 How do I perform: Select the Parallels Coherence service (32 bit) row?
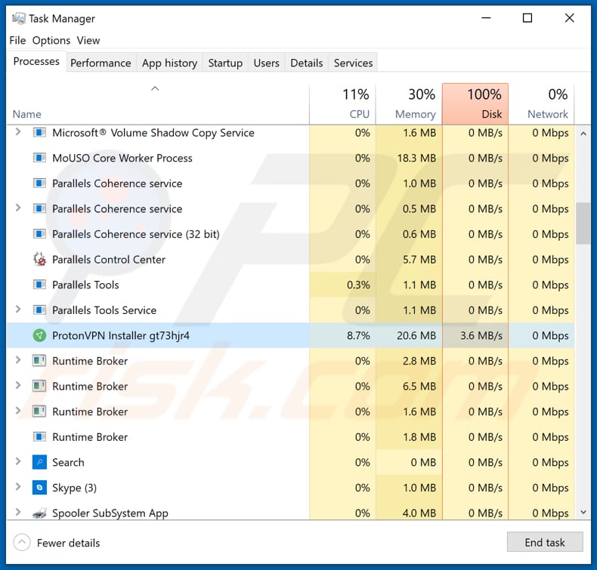pos(290,234)
